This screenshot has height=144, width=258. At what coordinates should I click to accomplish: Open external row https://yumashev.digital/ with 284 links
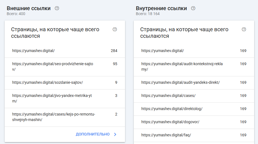point(65,51)
